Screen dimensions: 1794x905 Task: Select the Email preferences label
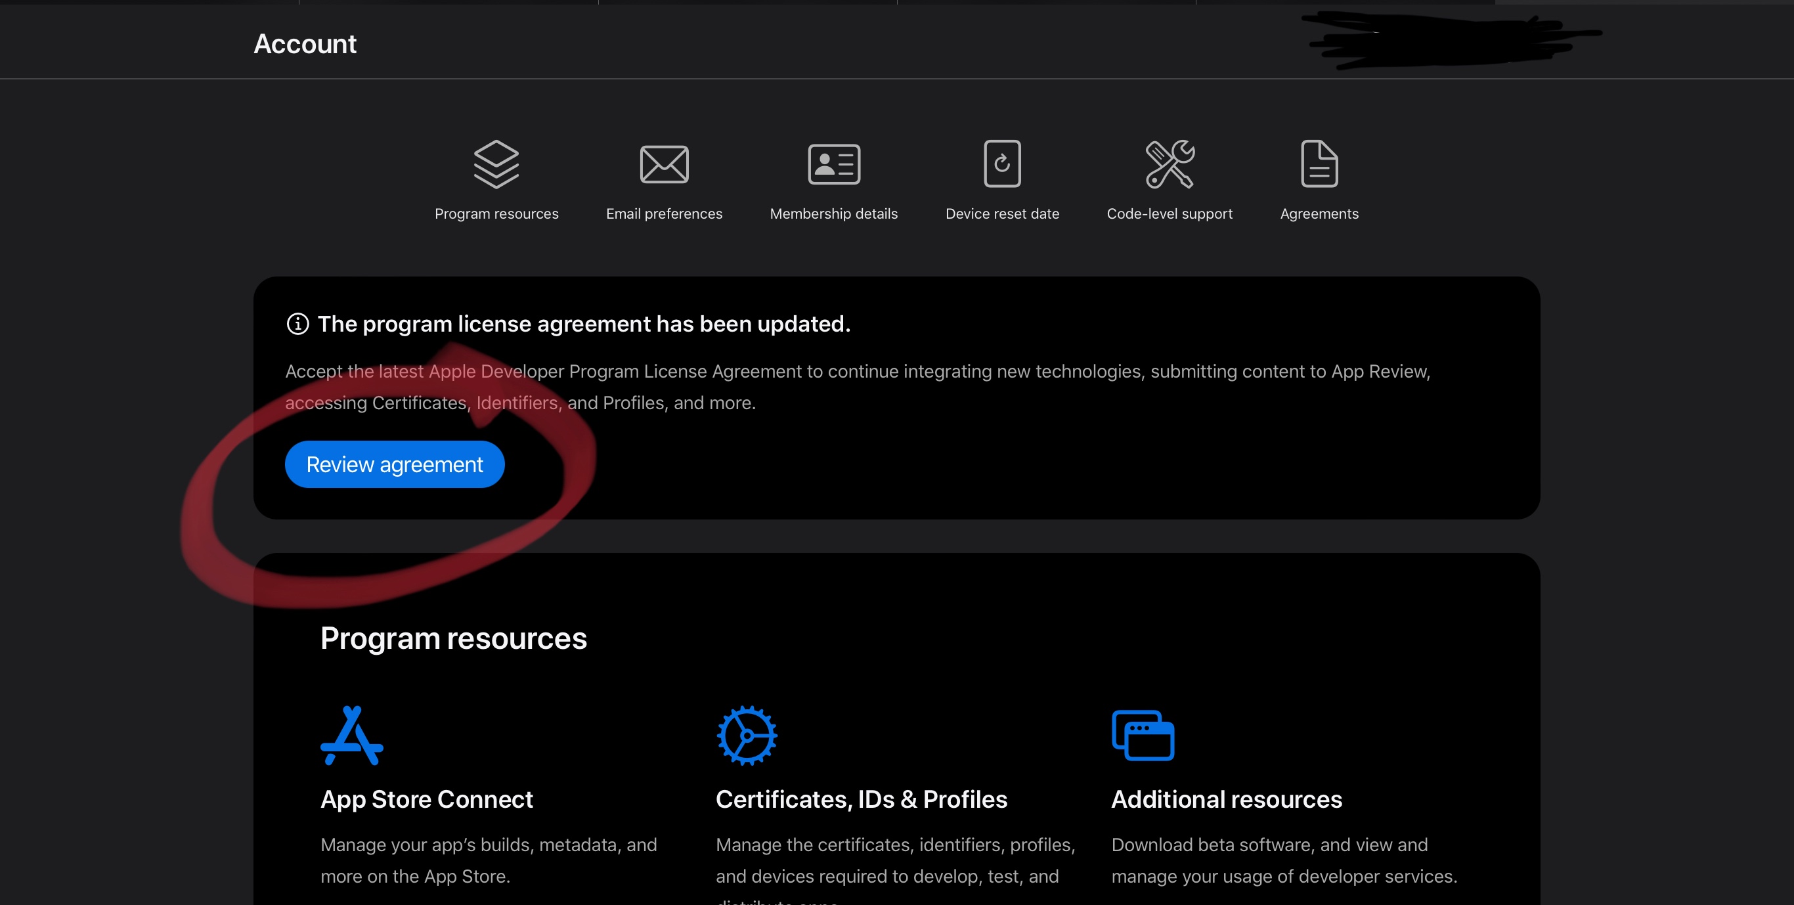[664, 214]
